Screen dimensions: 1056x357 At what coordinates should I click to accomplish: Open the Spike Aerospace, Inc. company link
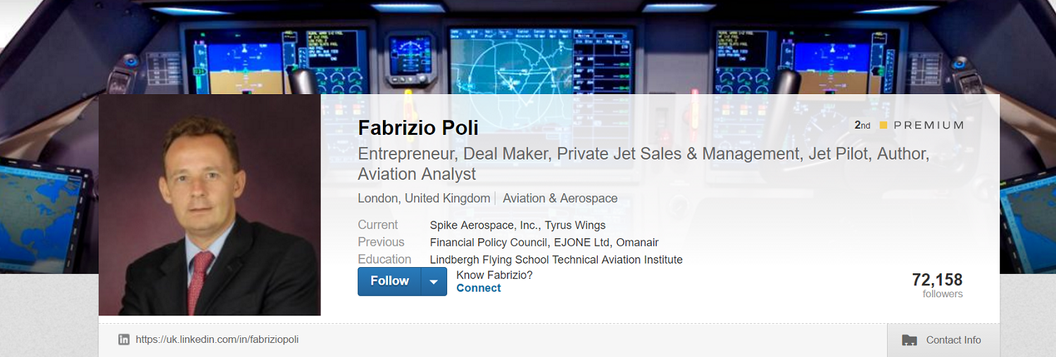pyautogui.click(x=484, y=226)
